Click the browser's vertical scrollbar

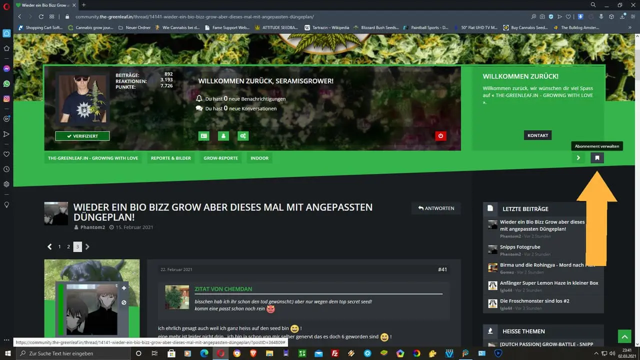(636, 150)
